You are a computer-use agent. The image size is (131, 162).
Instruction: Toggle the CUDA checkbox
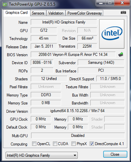point(55,144)
